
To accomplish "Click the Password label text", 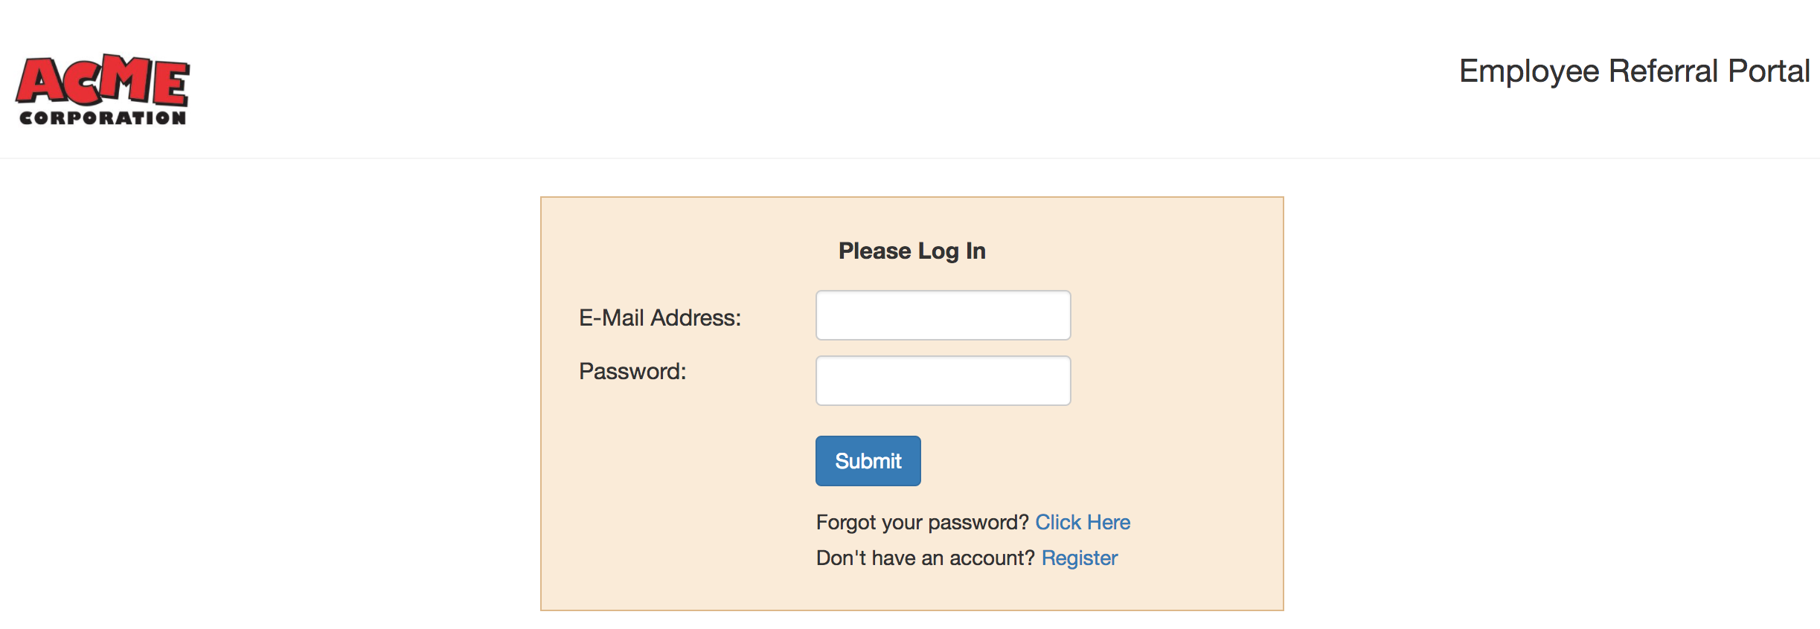I will [x=632, y=371].
